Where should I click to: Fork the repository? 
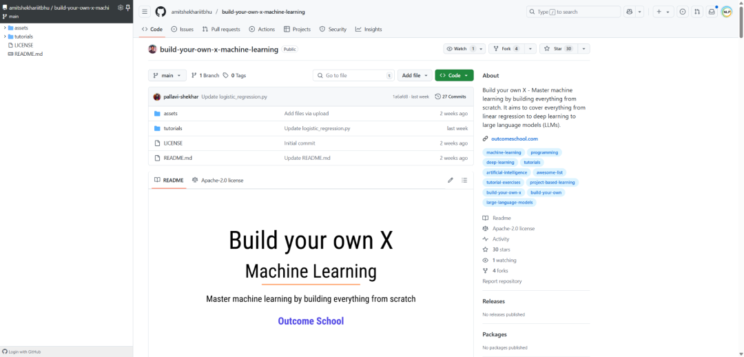click(507, 48)
